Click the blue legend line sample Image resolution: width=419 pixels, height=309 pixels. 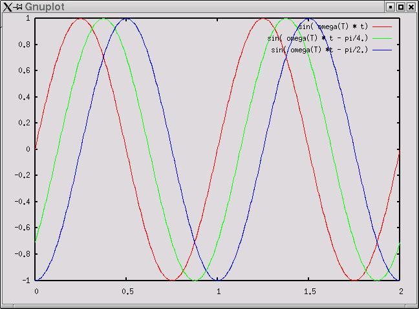381,50
